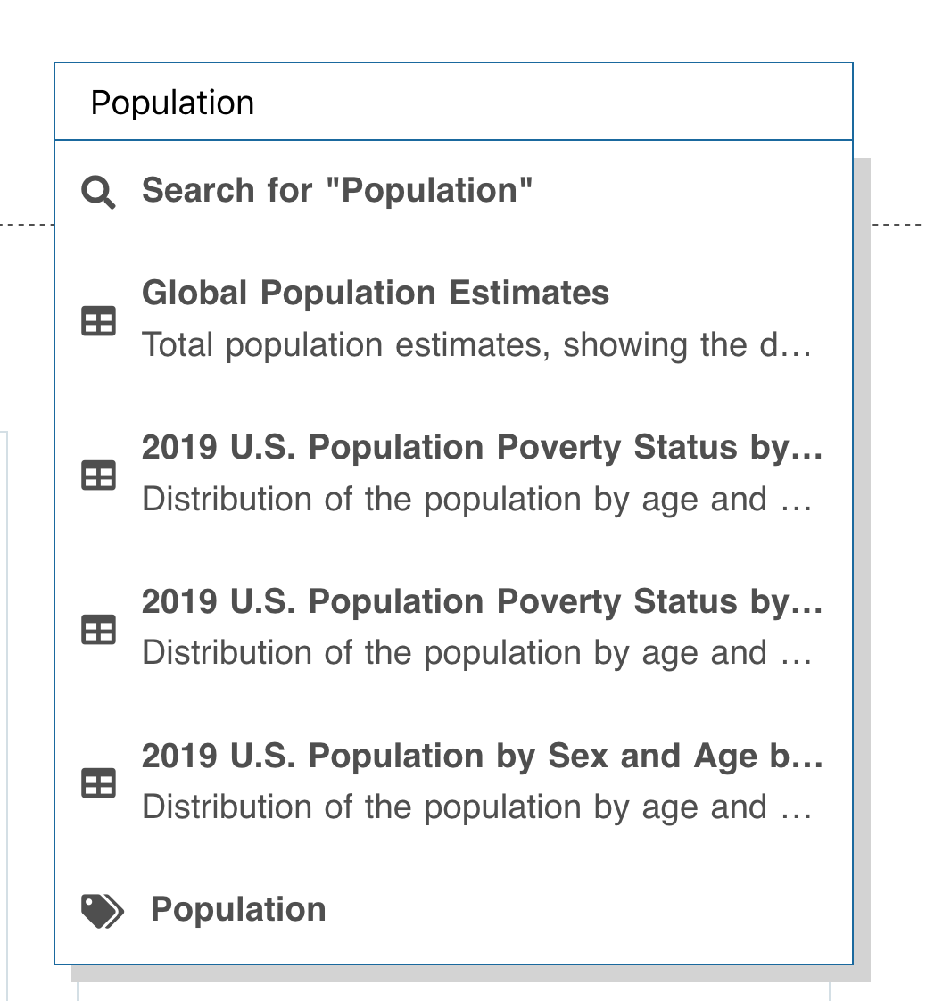Click the tags icon next to Population

(102, 911)
